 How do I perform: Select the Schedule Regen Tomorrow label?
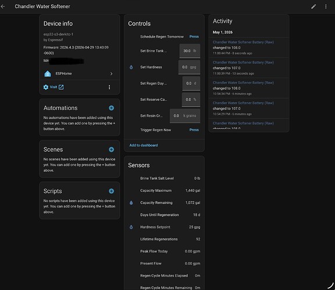click(162, 37)
